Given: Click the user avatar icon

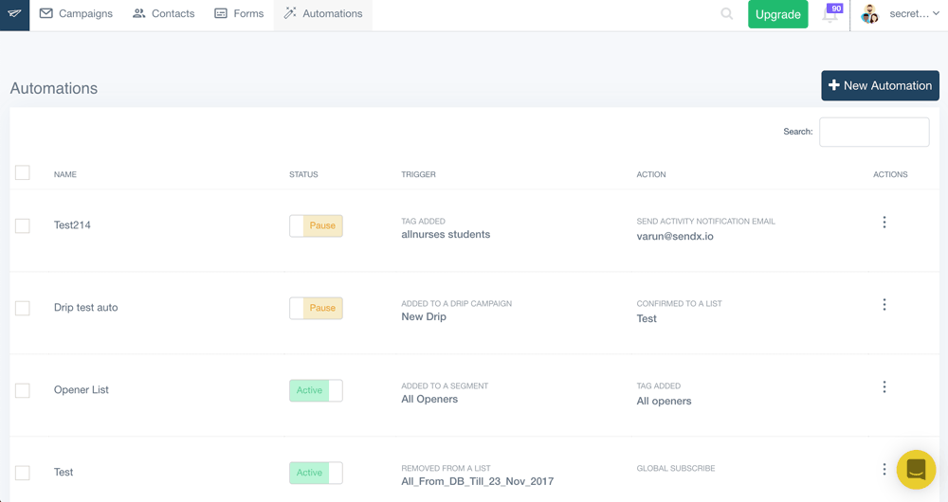Looking at the screenshot, I should click(x=869, y=14).
